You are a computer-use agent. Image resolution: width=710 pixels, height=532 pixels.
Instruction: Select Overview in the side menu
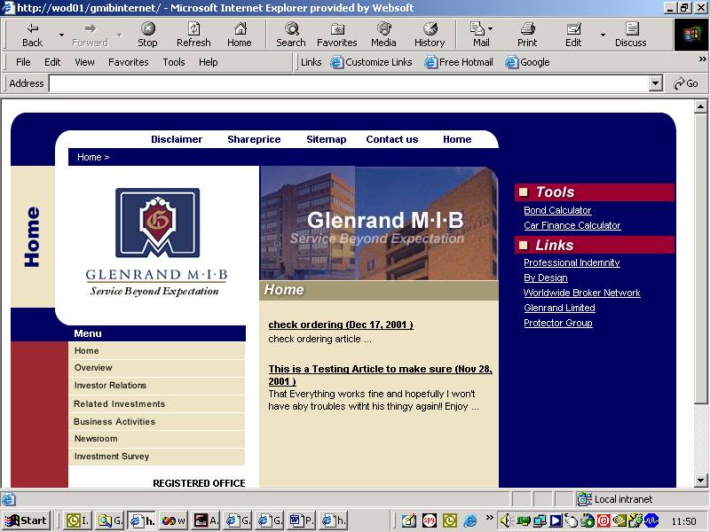157,368
